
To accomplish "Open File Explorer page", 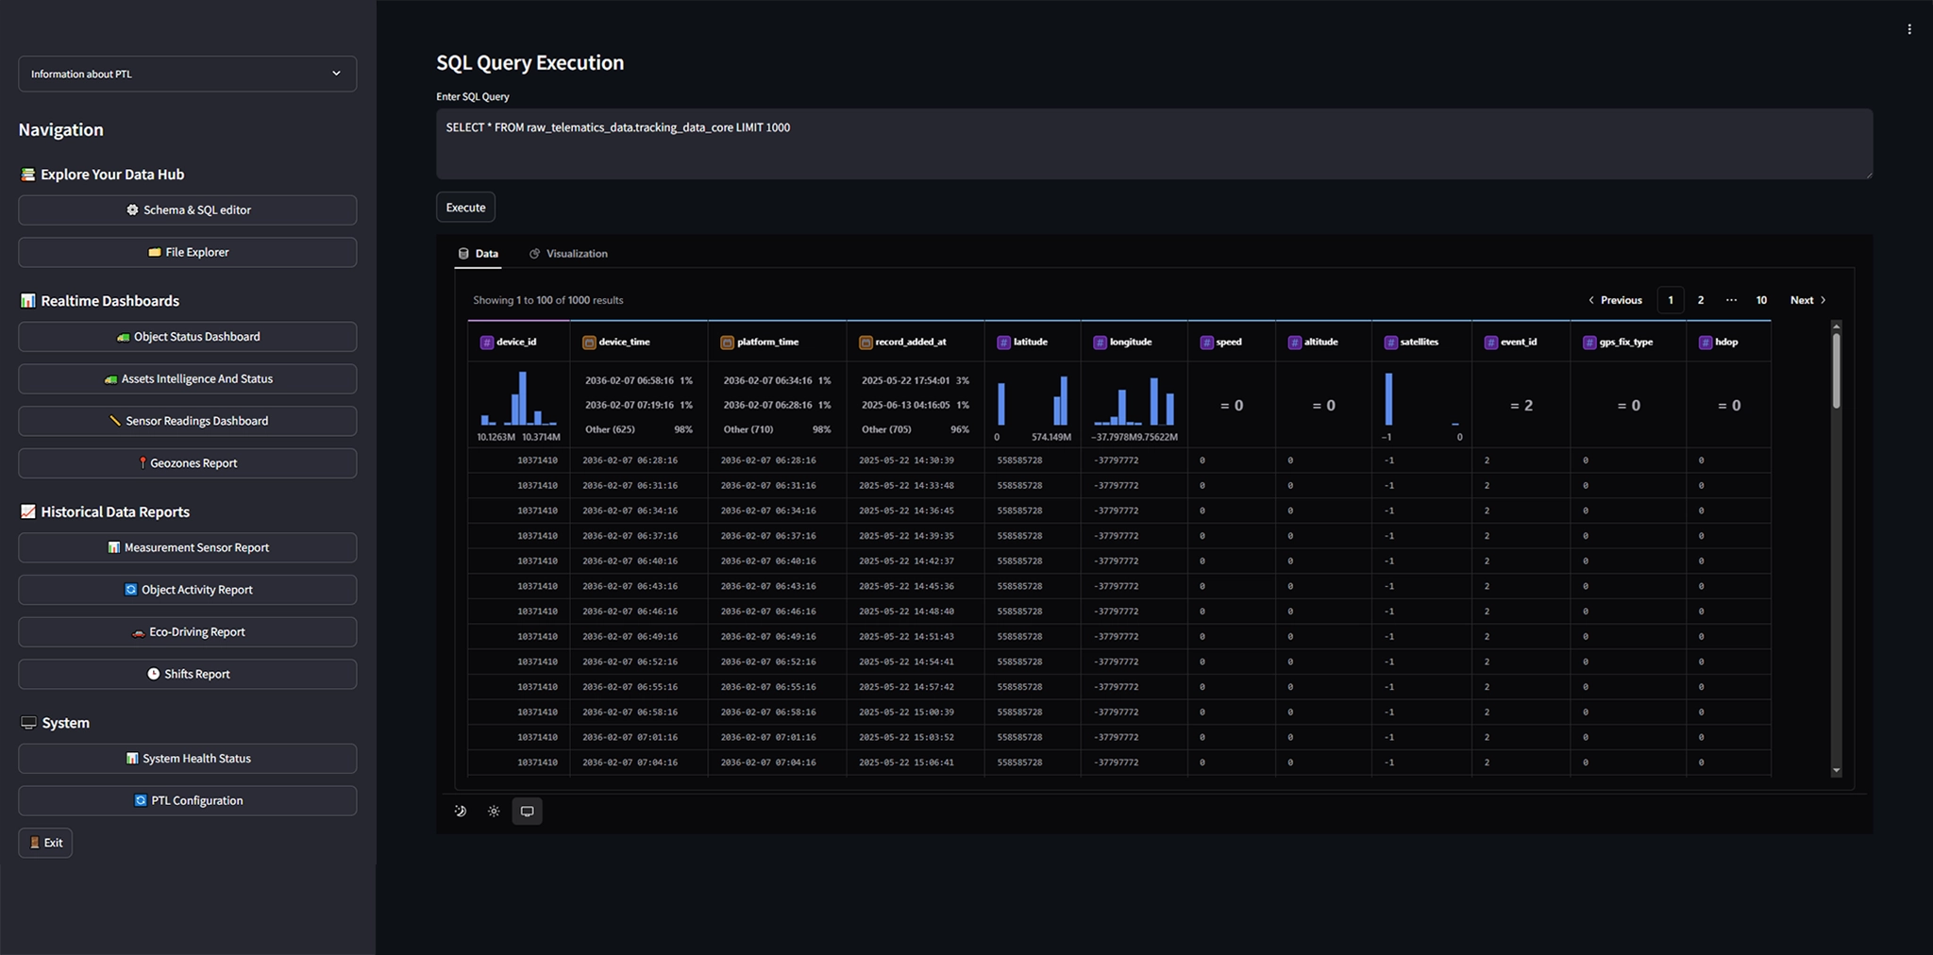I will (x=187, y=252).
